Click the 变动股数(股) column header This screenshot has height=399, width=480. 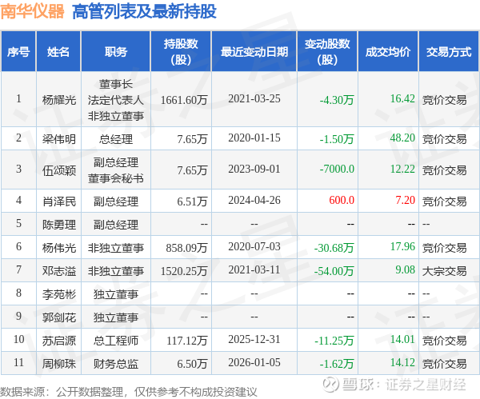click(x=327, y=51)
